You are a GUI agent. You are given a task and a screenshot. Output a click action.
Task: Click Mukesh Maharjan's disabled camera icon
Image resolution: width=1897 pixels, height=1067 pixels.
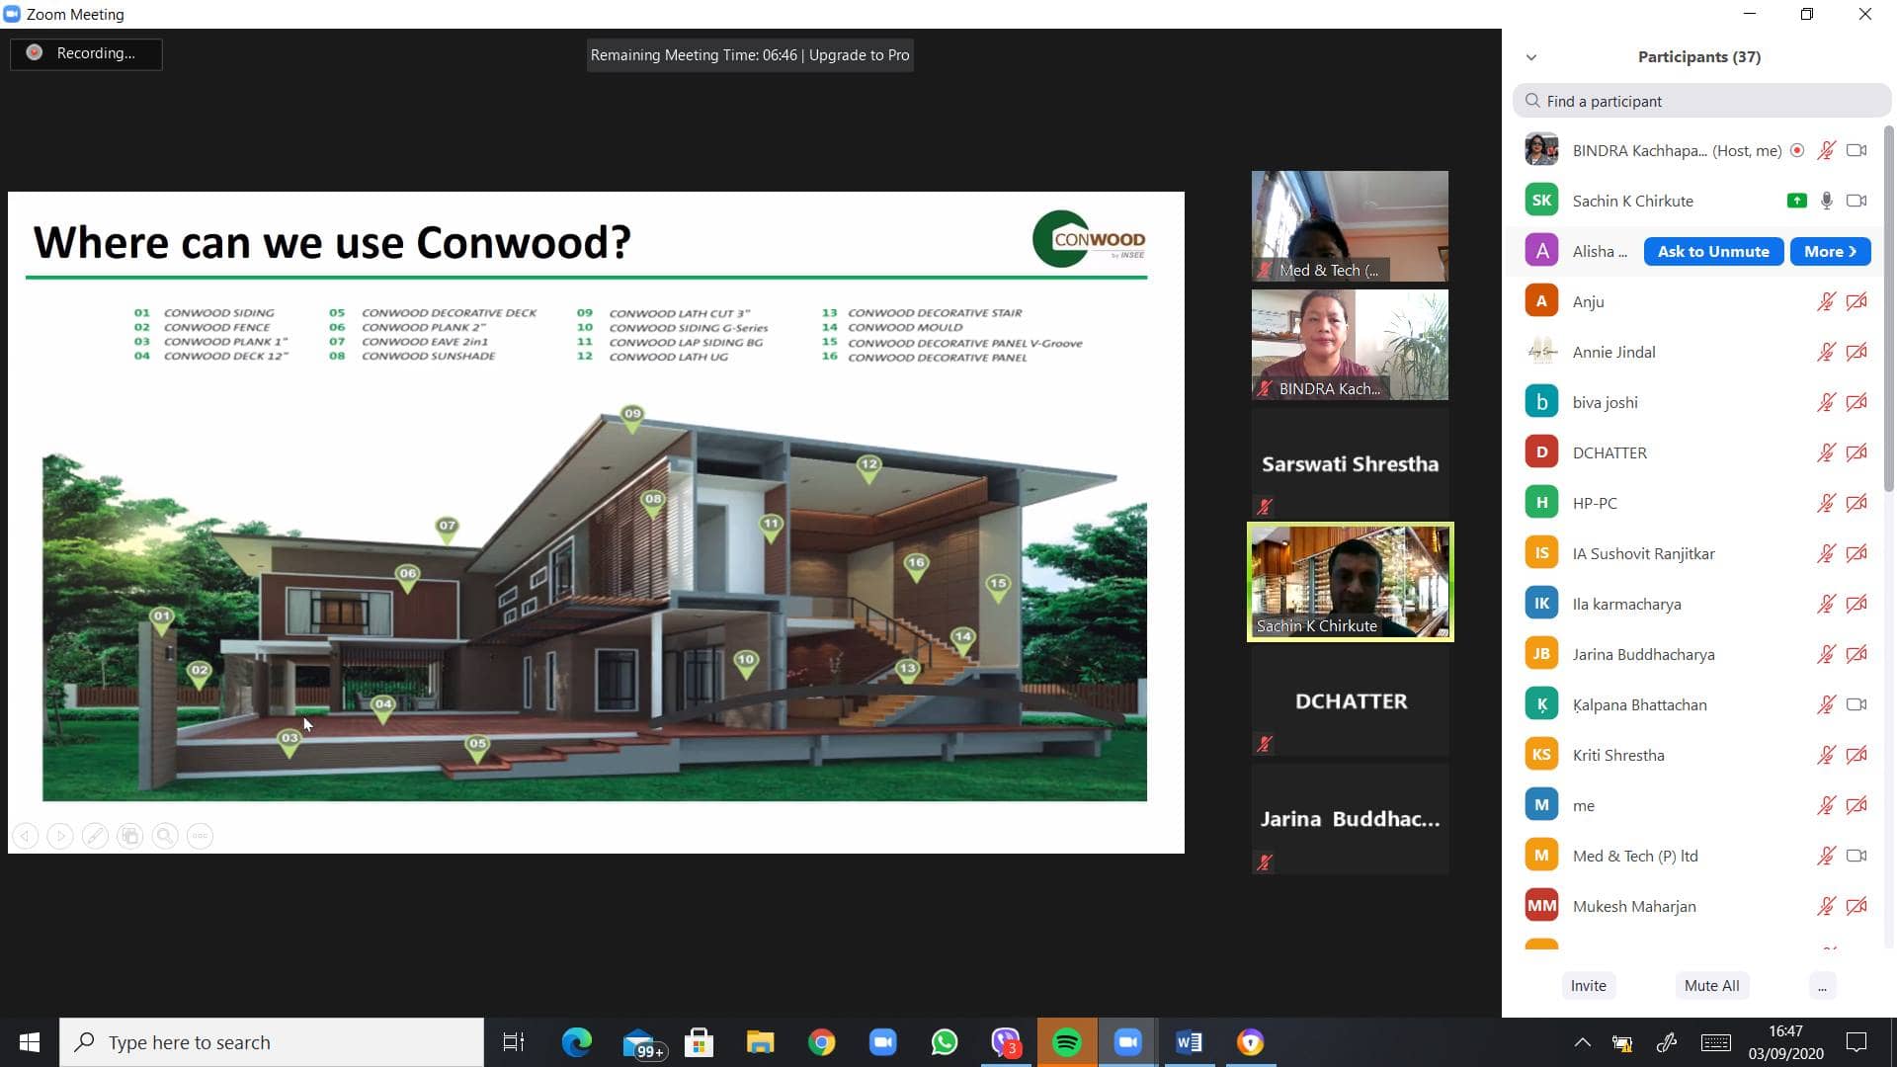pyautogui.click(x=1856, y=906)
